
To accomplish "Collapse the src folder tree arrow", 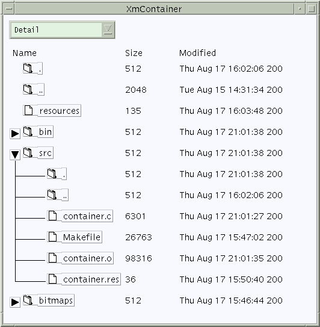I will point(15,155).
